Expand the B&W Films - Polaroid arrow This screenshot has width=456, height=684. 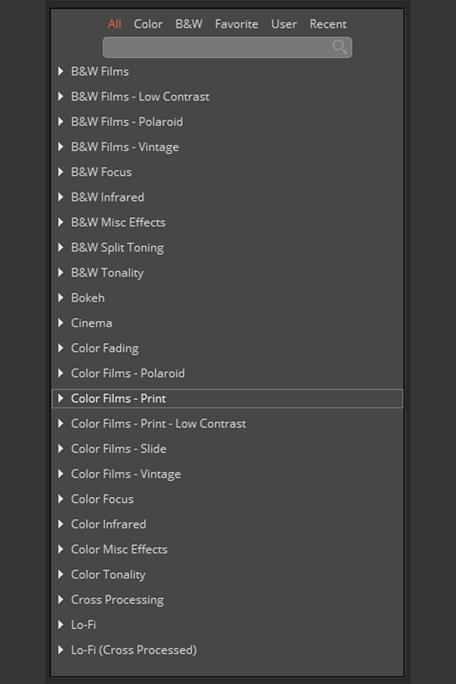coord(61,122)
